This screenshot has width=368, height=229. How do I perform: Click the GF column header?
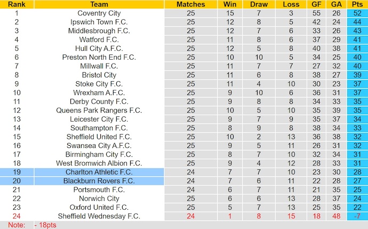(316, 4)
